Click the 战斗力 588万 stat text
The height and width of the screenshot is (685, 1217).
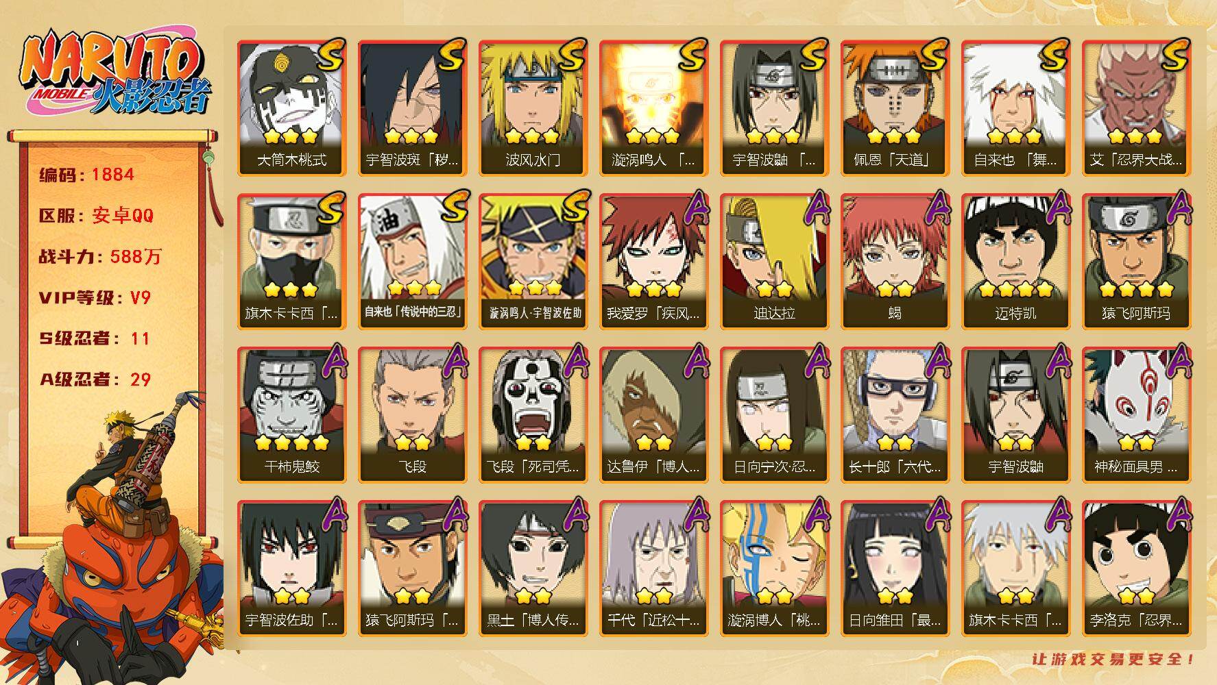pyautogui.click(x=100, y=257)
